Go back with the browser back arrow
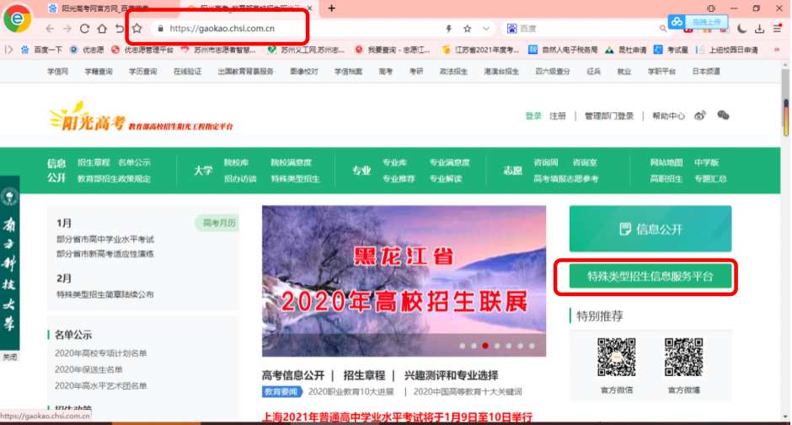792x425 pixels. [50, 29]
